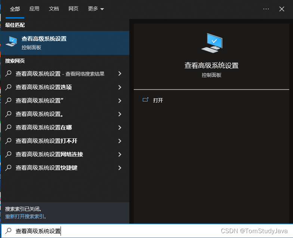This screenshot has height=238, width=293.
Task: Click search icon beside 查看高级系统设置选项
Action: (8, 87)
